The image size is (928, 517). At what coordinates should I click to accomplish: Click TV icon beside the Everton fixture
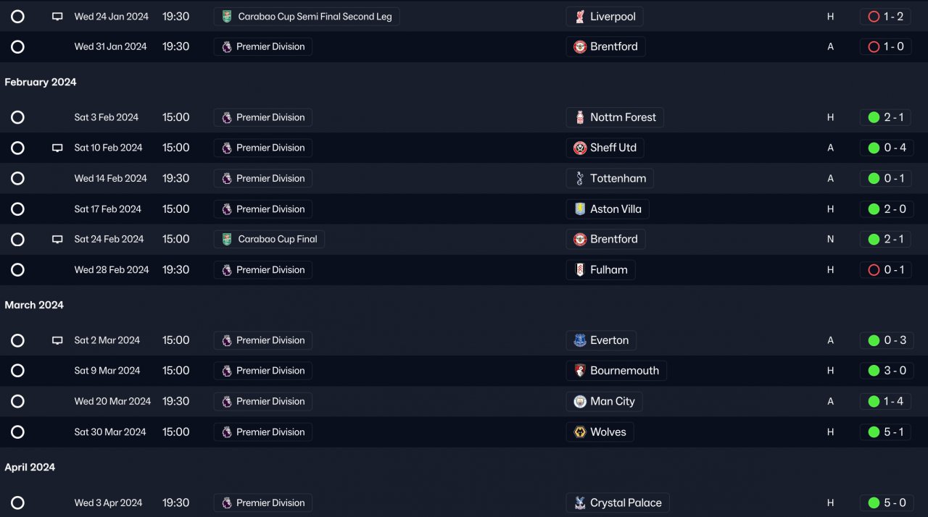click(x=57, y=340)
